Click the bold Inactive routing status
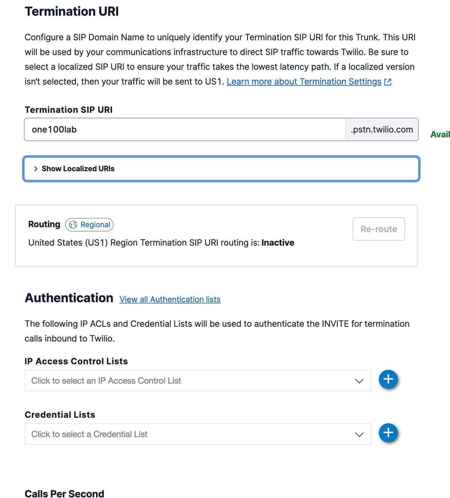 [278, 243]
